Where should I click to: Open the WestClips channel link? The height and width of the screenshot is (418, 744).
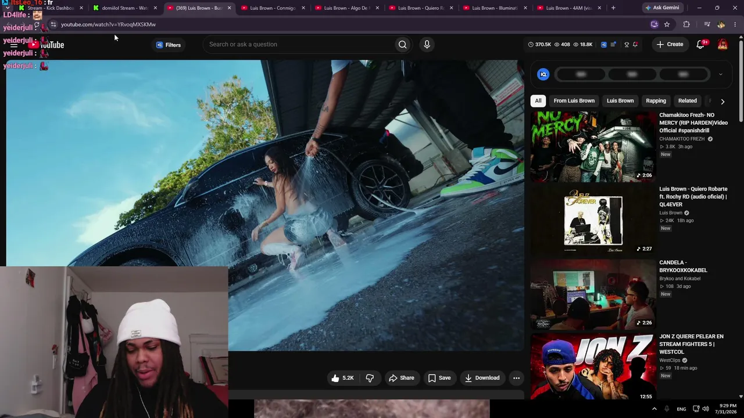coord(670,361)
